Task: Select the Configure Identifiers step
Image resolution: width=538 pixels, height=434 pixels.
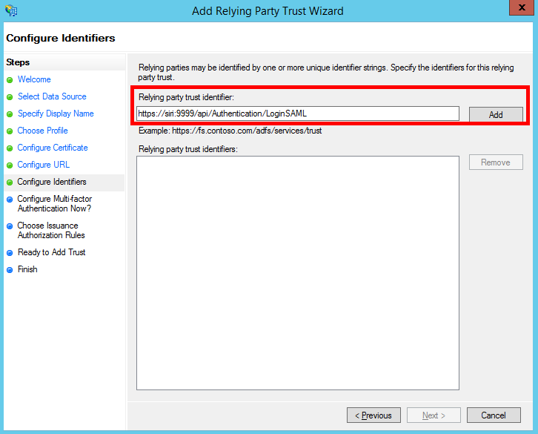Action: pyautogui.click(x=52, y=182)
